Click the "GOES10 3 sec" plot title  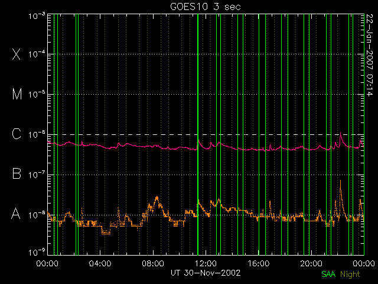click(206, 7)
